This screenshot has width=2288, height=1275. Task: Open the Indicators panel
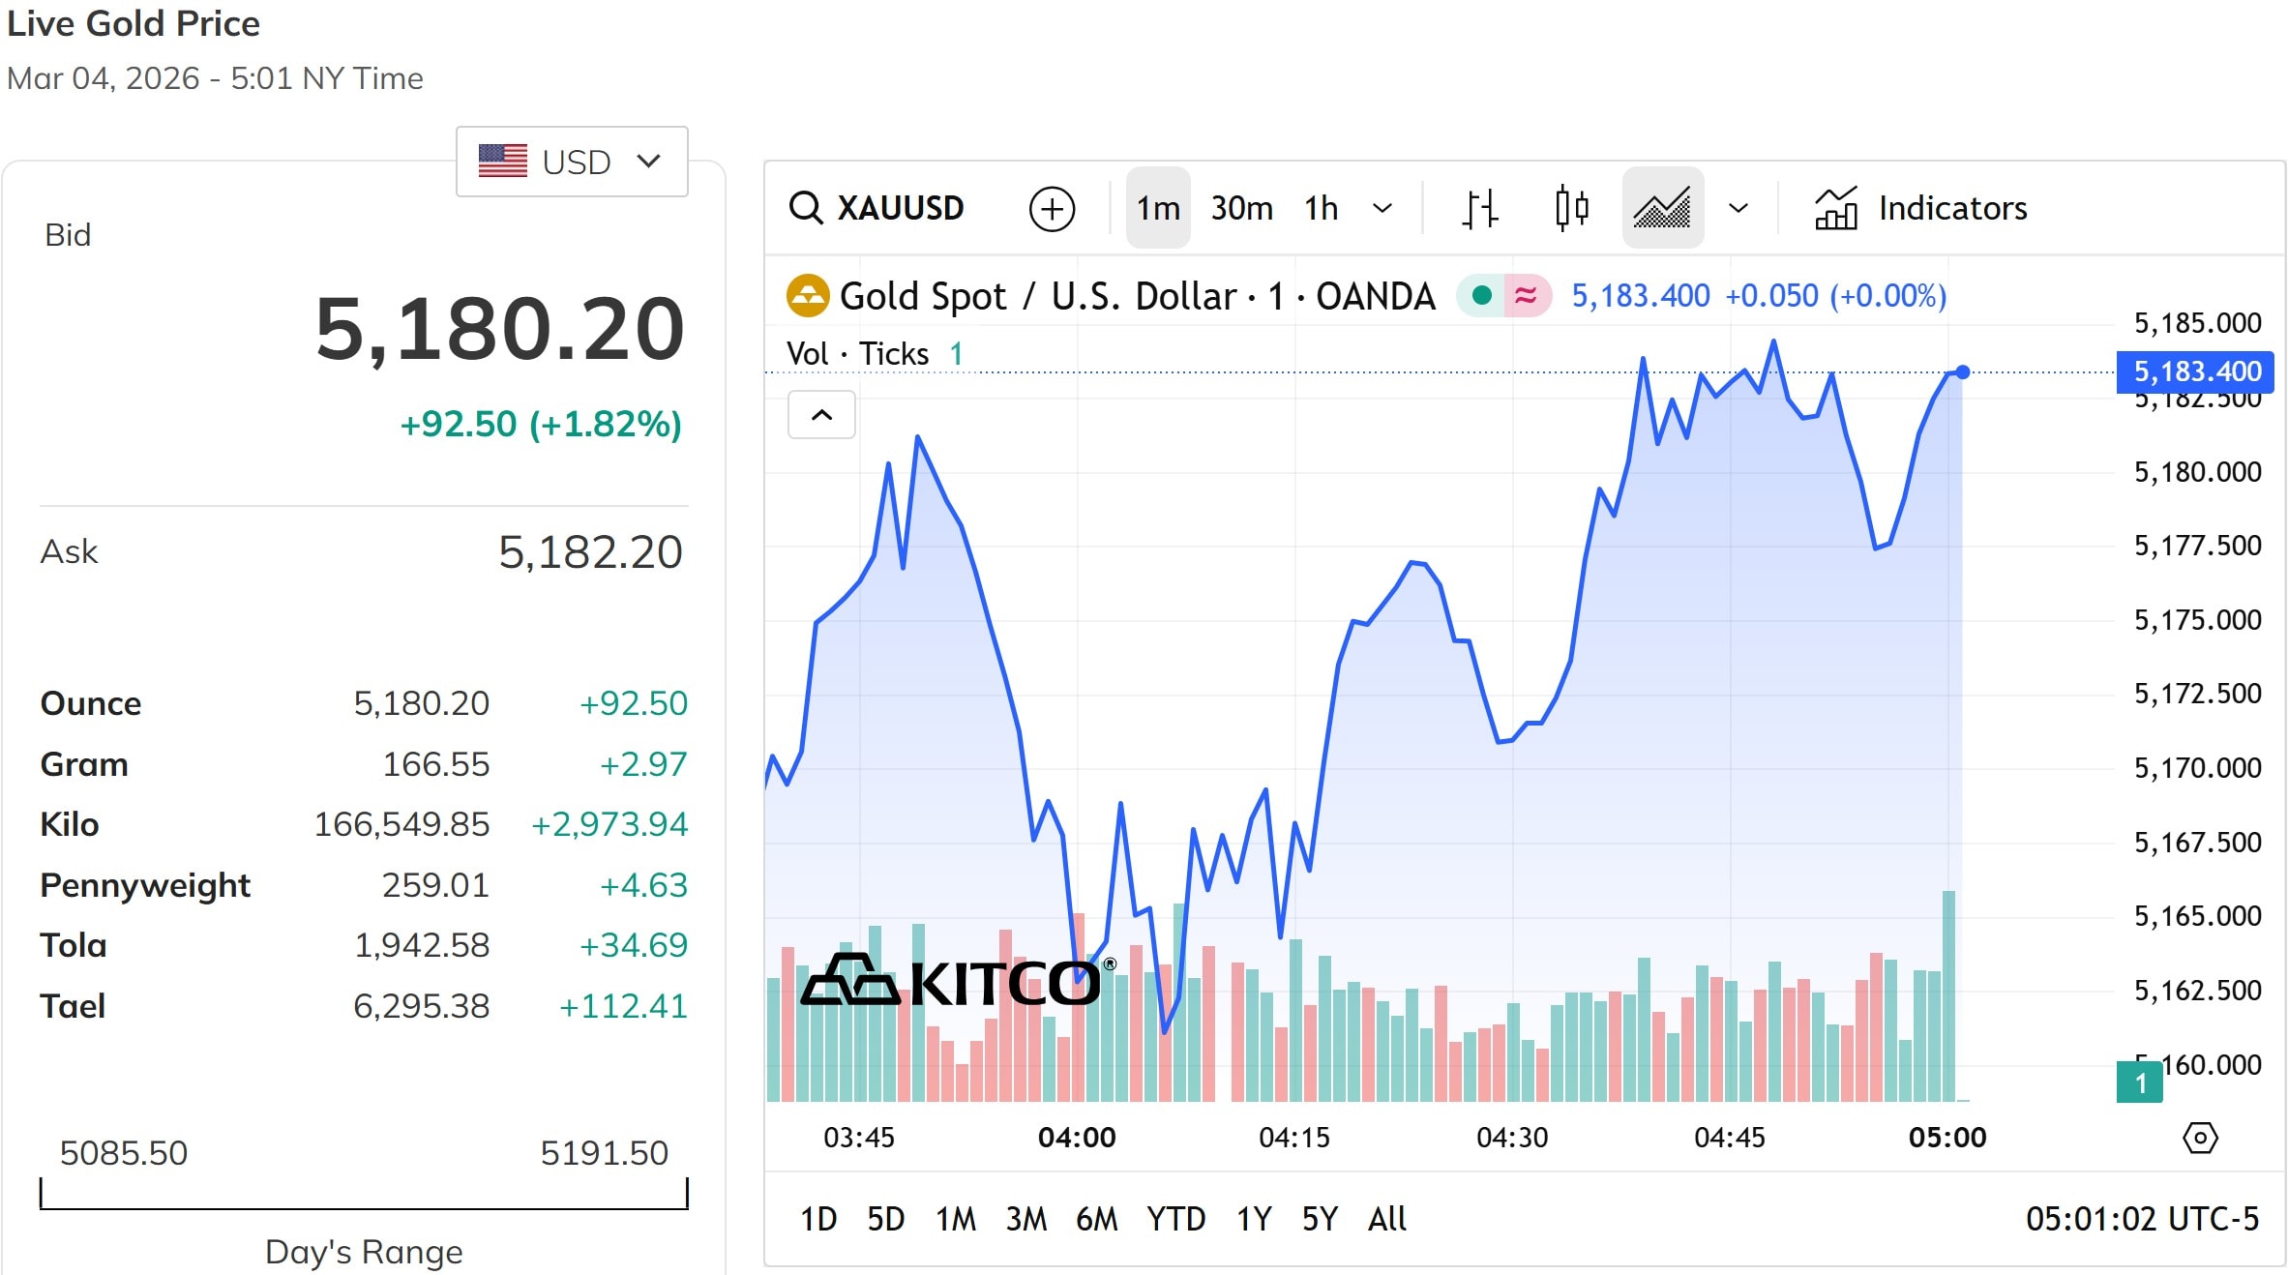(x=1921, y=209)
